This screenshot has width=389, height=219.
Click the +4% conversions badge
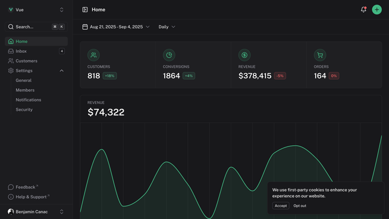pos(189,76)
